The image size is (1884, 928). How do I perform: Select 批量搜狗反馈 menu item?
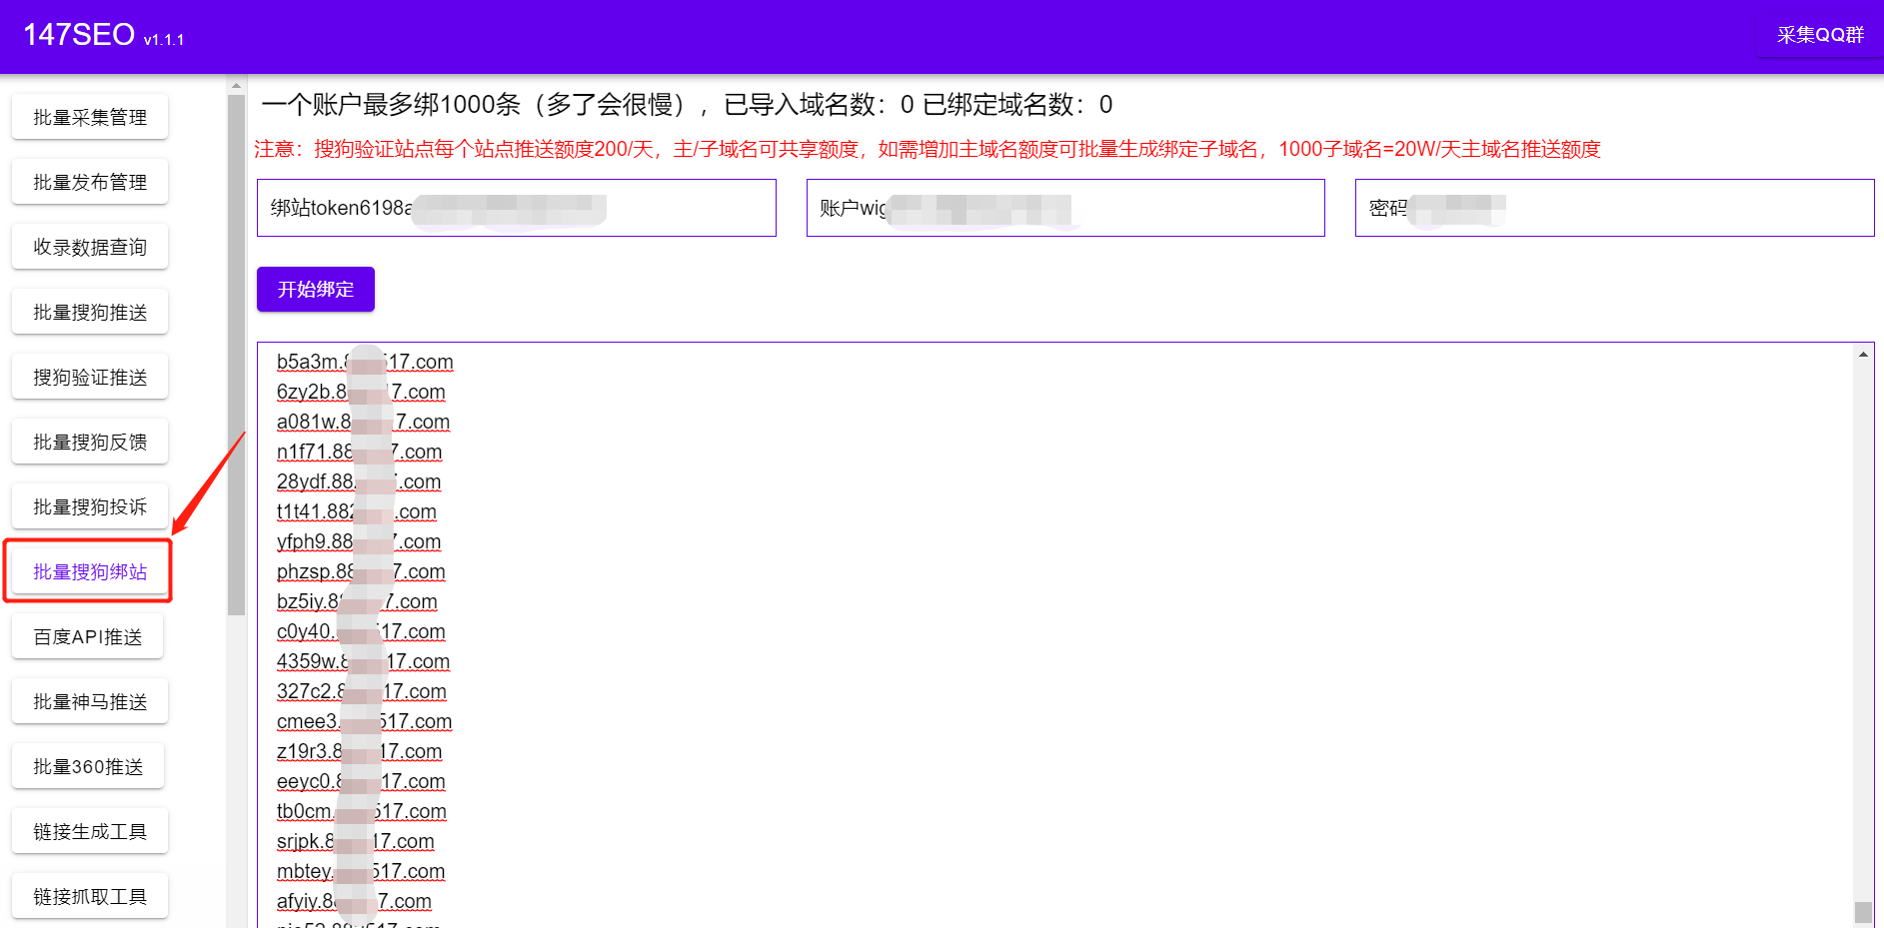[90, 442]
